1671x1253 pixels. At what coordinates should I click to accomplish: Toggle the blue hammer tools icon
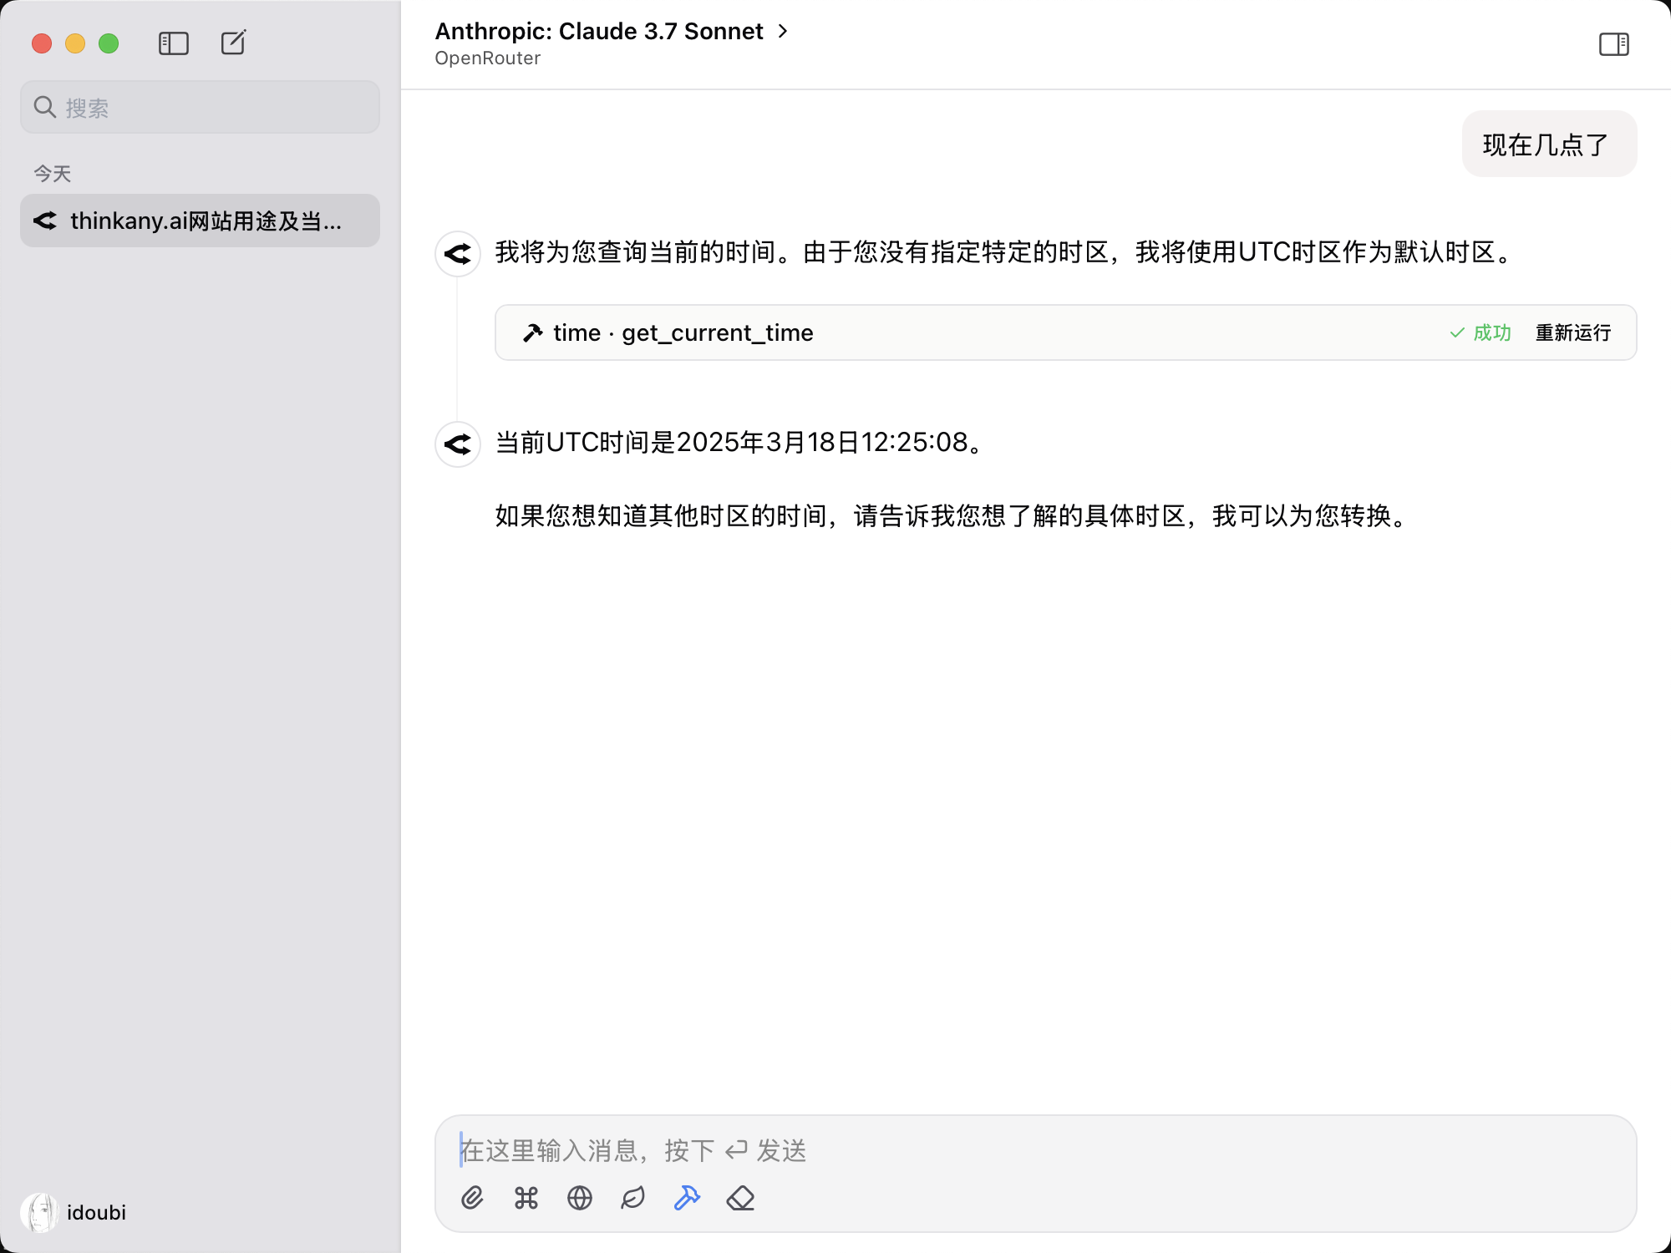tap(687, 1198)
